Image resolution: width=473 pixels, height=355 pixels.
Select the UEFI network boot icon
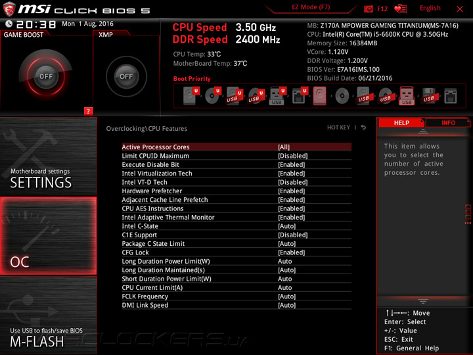point(300,96)
